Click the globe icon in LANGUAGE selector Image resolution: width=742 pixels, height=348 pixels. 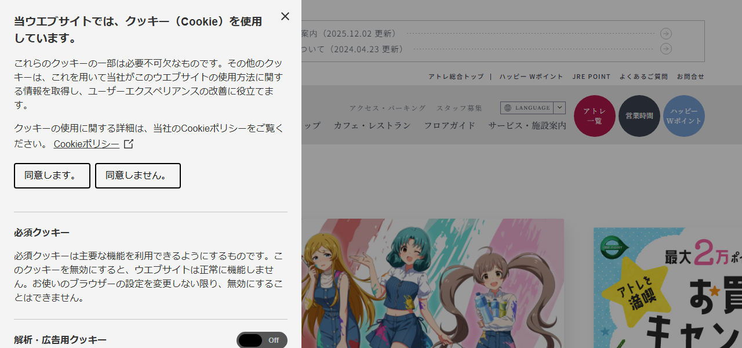pos(508,108)
